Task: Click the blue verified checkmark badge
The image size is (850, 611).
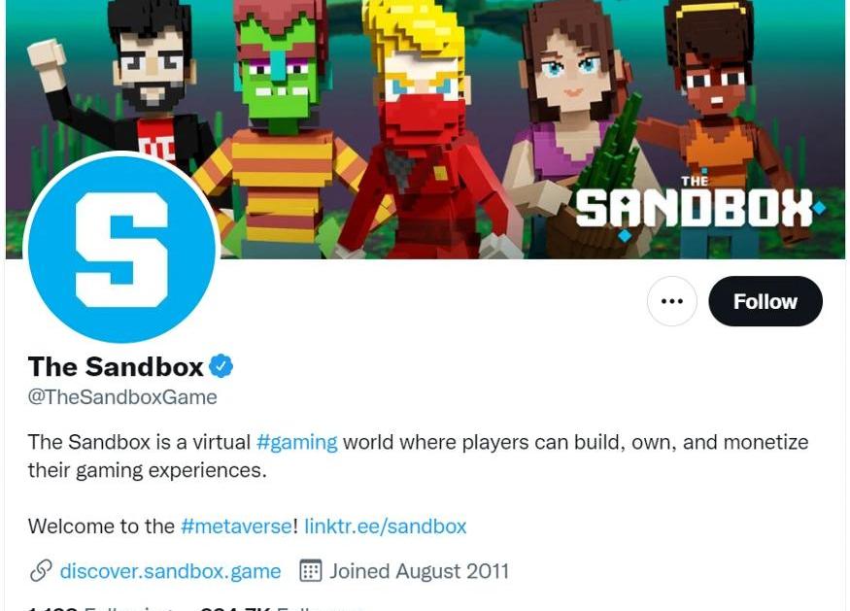Action: 221,366
